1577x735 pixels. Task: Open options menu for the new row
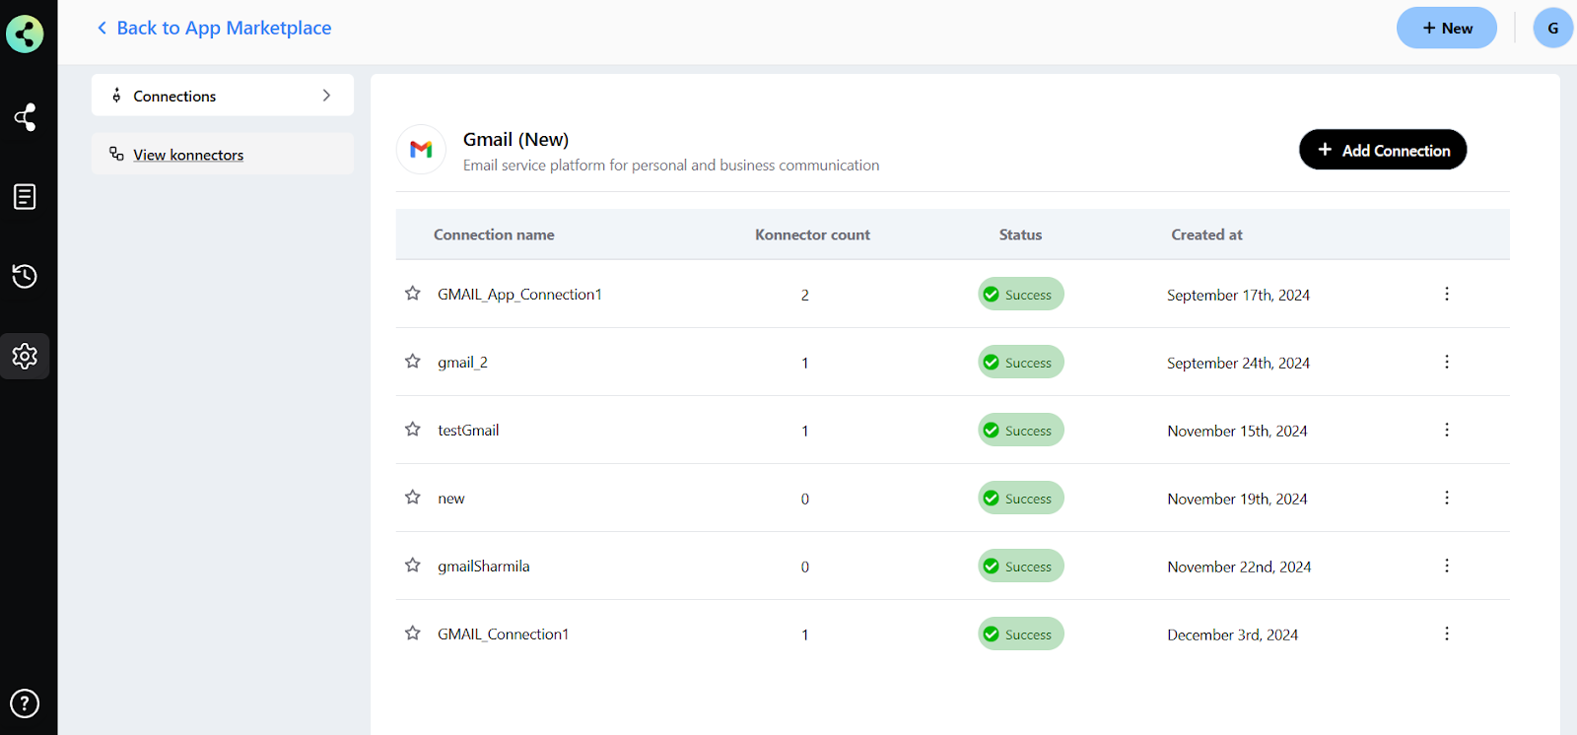pos(1446,498)
